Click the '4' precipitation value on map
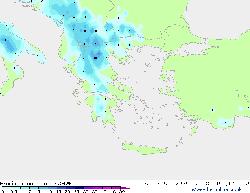Screen dimensions: 250x193 [84, 45]
